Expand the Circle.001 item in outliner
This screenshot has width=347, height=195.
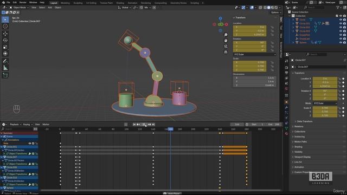coord(293,23)
